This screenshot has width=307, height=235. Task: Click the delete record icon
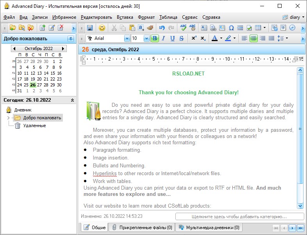point(61,28)
